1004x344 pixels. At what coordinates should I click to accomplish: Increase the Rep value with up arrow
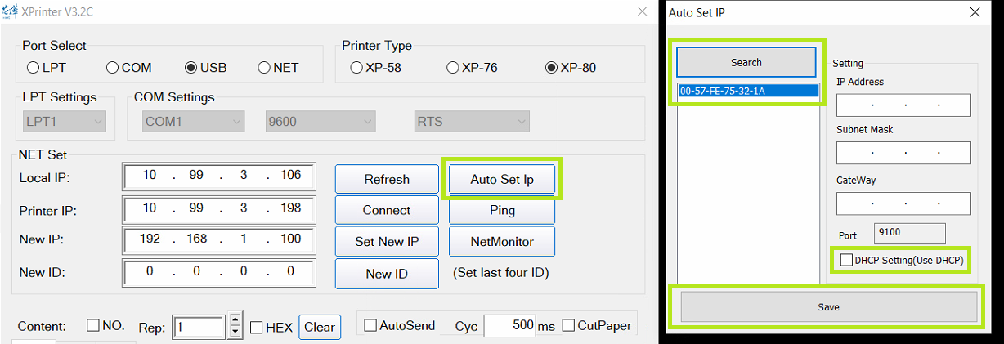[x=235, y=321]
